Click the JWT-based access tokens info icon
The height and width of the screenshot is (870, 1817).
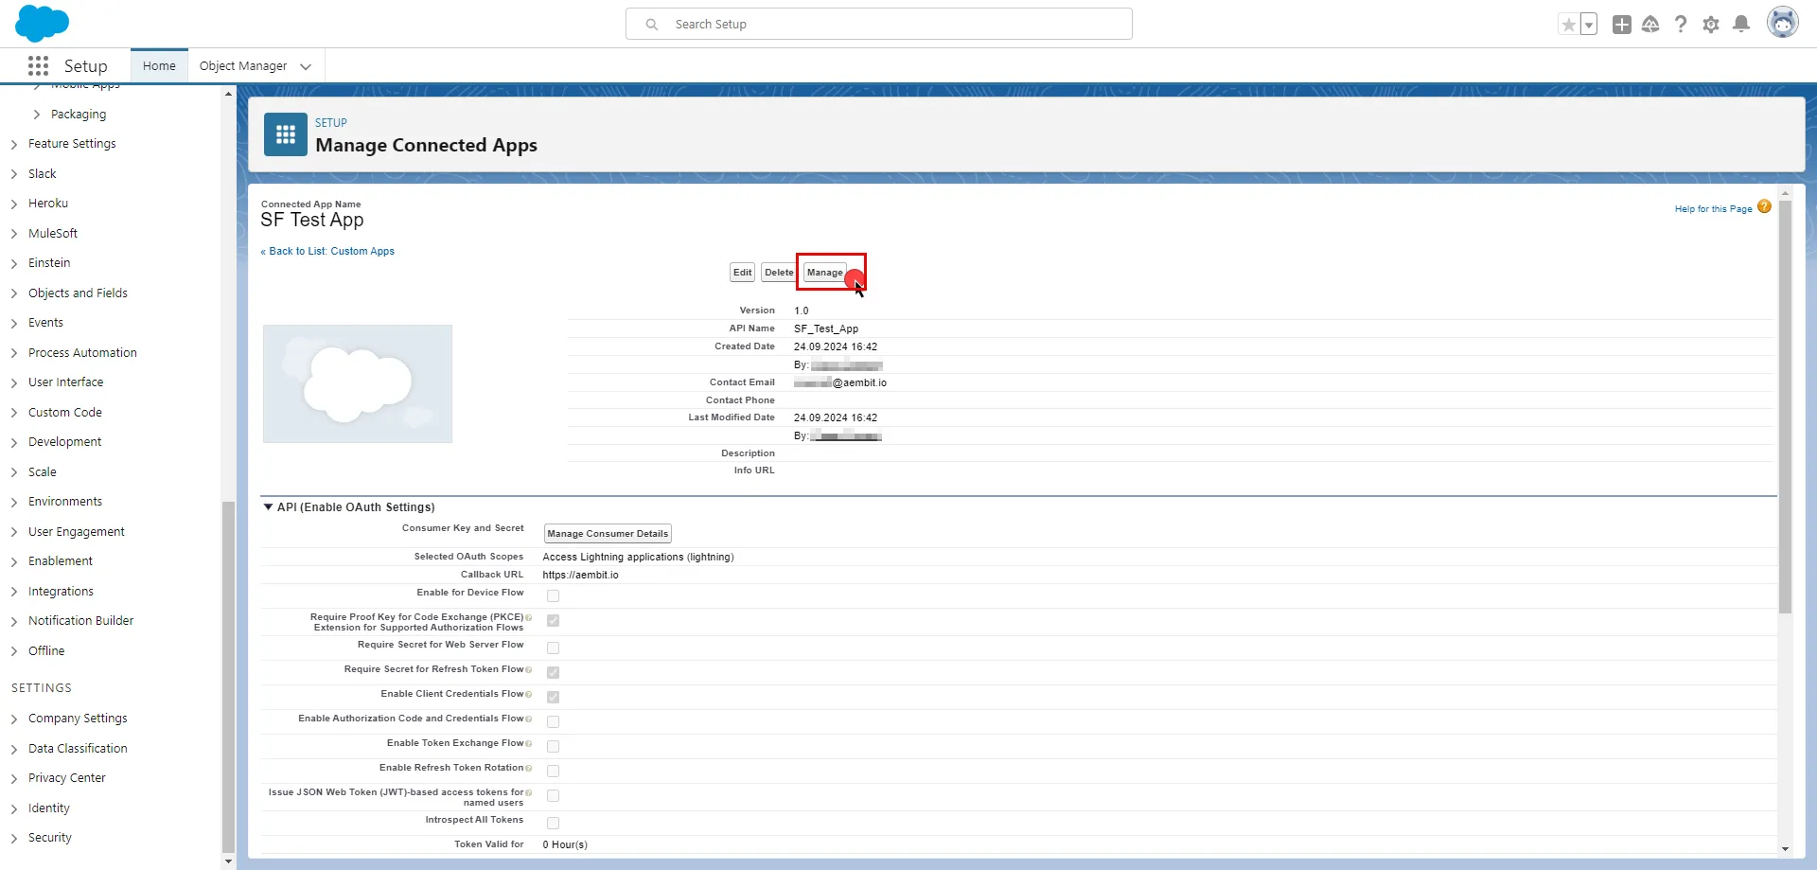coord(528,792)
